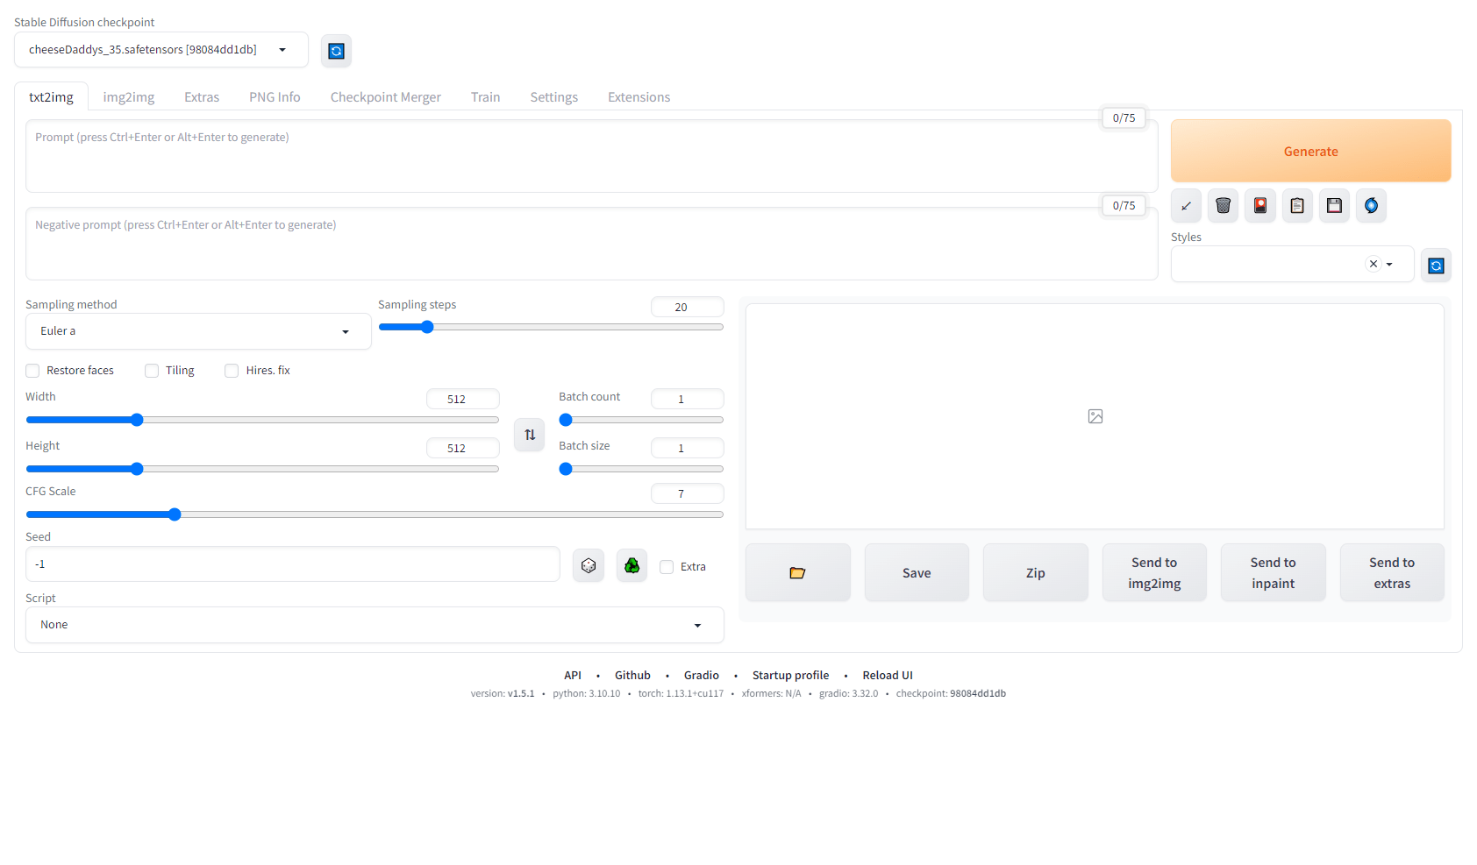Randomize seed with the dice icon
1477x865 pixels.
coord(589,566)
